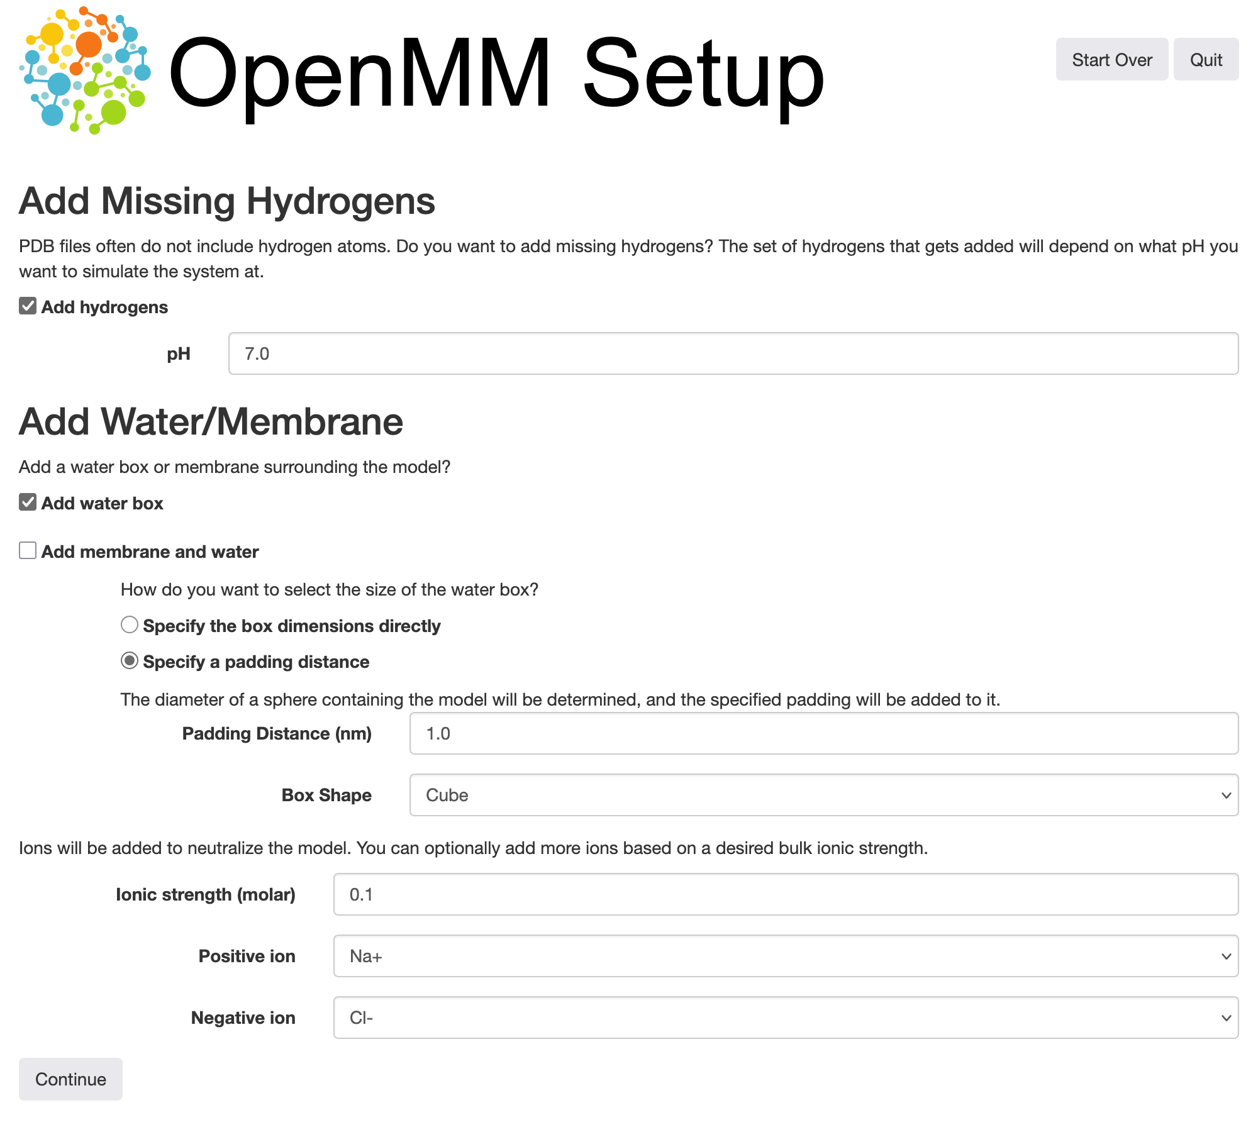The height and width of the screenshot is (1132, 1258).
Task: Click the Ionic strength input field
Action: coord(785,894)
